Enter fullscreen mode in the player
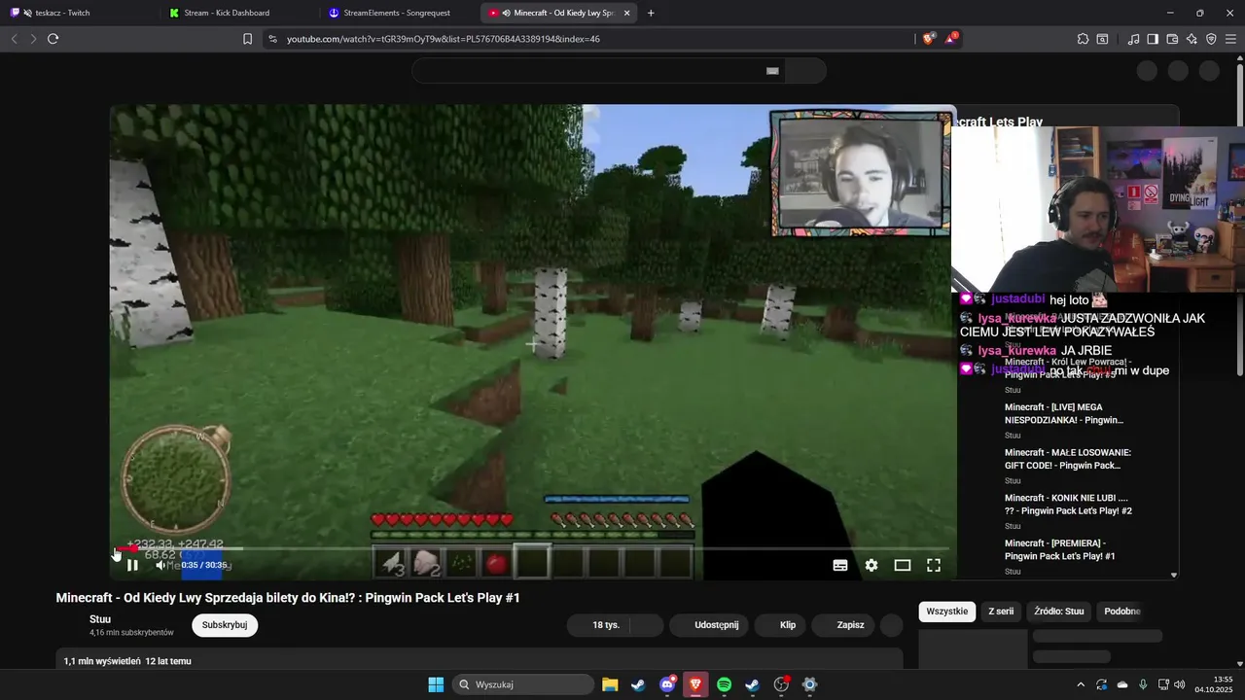The image size is (1245, 700). [x=934, y=565]
